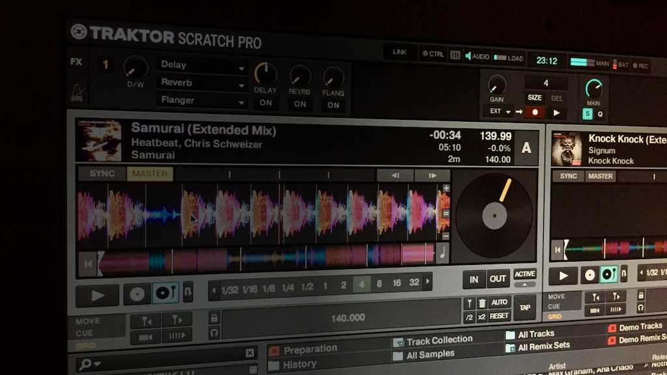The image size is (667, 375).
Task: Switch to CUE panel in deck A
Action: point(84,333)
